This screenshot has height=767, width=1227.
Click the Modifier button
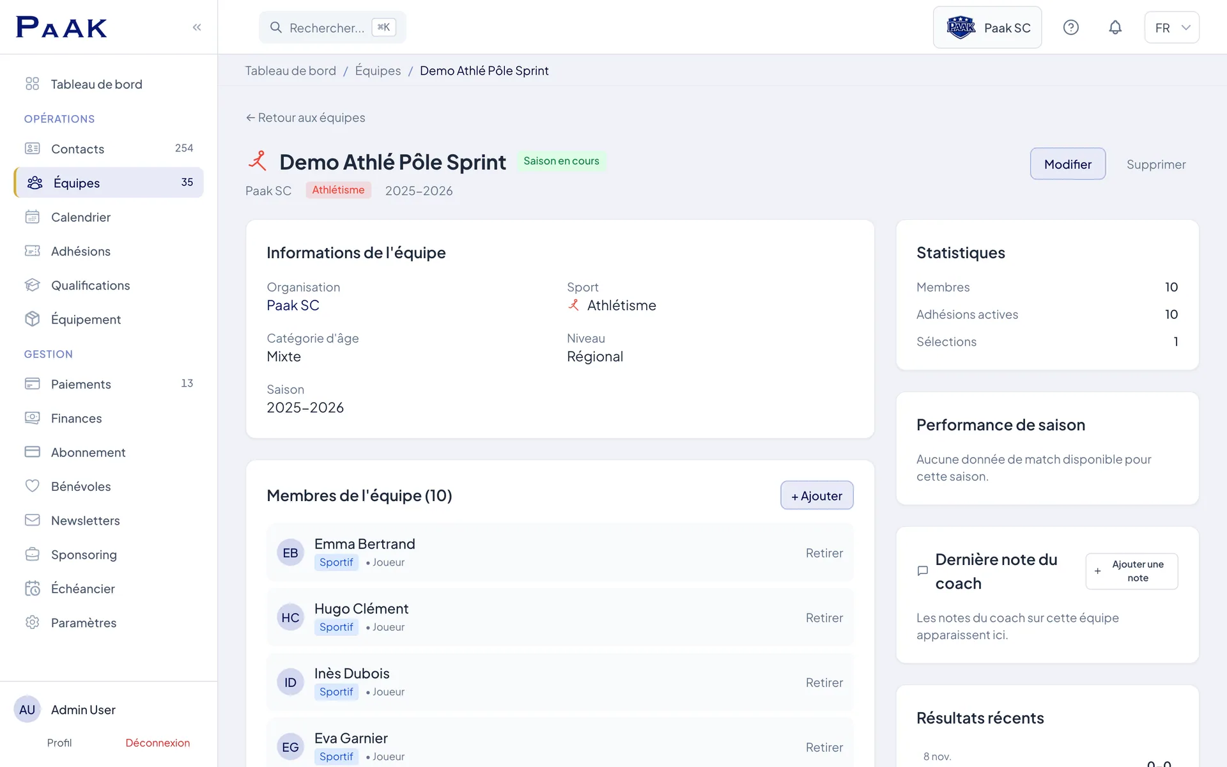[x=1068, y=164]
